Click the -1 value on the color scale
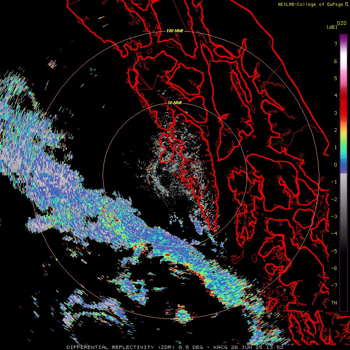Viewport: 350px width, 350px height. 334,182
